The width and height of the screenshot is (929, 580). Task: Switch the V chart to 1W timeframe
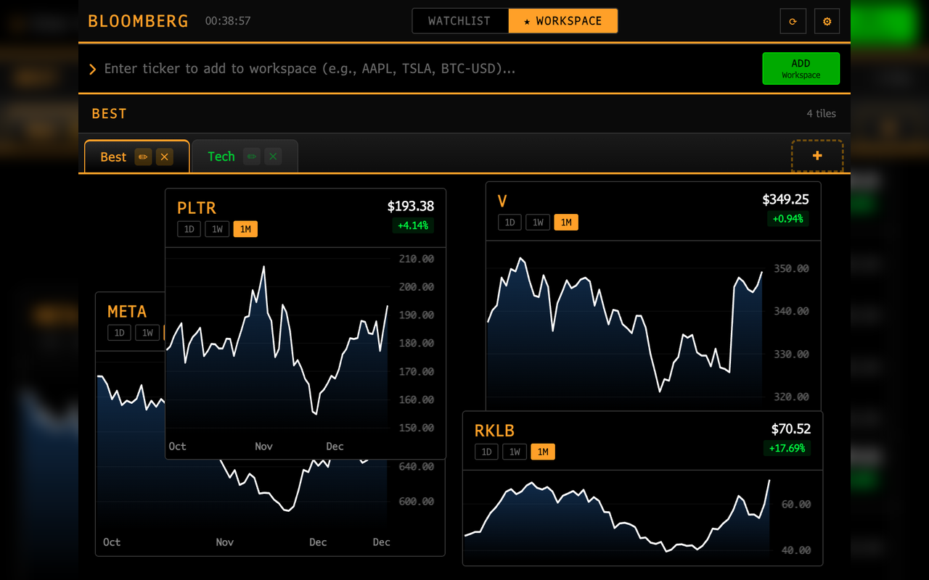(x=537, y=222)
